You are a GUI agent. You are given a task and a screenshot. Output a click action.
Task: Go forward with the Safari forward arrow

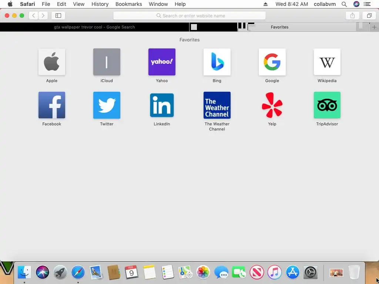point(43,16)
